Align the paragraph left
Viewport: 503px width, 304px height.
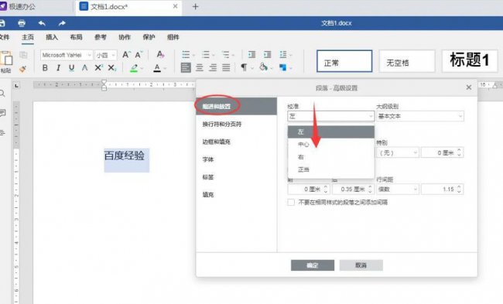click(x=186, y=67)
